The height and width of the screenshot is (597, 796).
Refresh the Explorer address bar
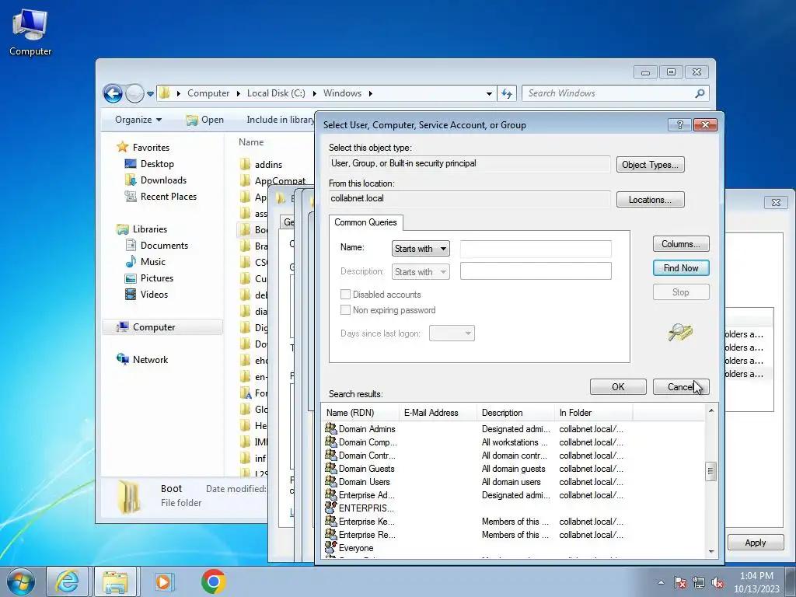pos(507,93)
